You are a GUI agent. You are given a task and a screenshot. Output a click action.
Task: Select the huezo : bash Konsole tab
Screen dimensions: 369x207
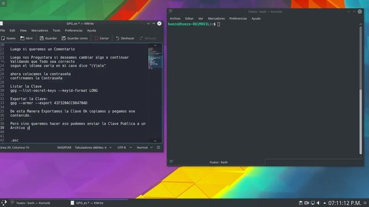(219, 162)
